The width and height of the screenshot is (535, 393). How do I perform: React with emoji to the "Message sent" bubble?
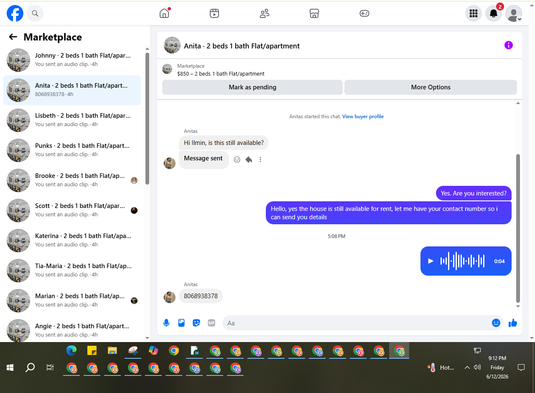237,160
